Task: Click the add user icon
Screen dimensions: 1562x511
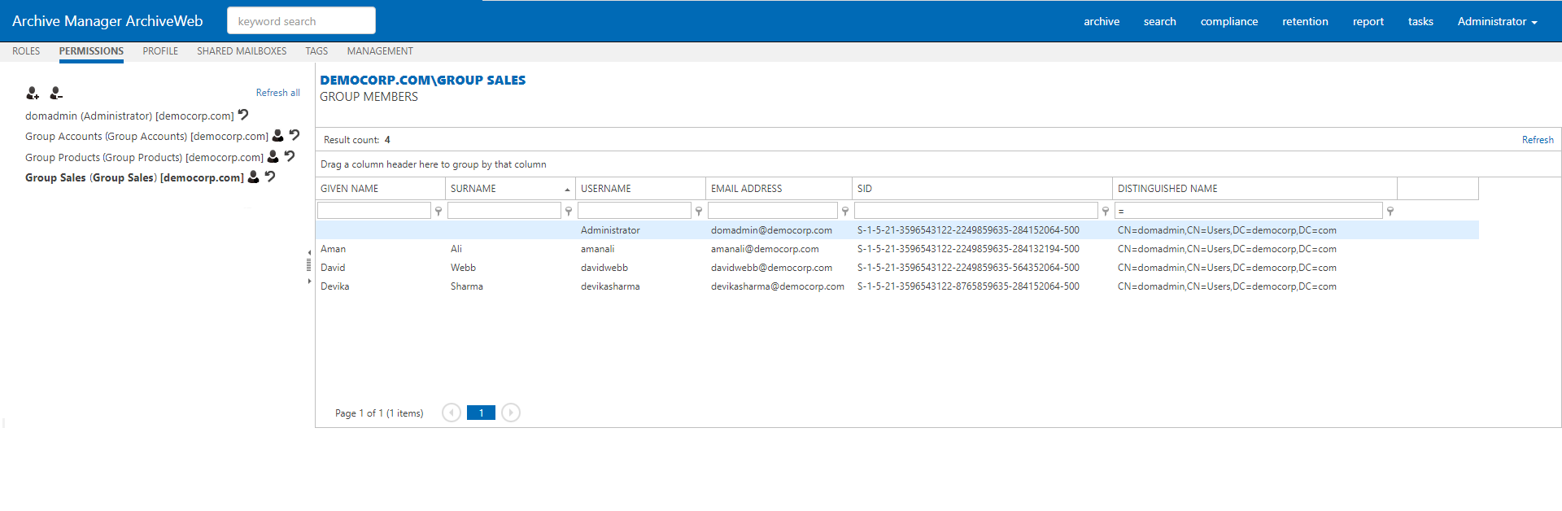Action: pyautogui.click(x=33, y=94)
